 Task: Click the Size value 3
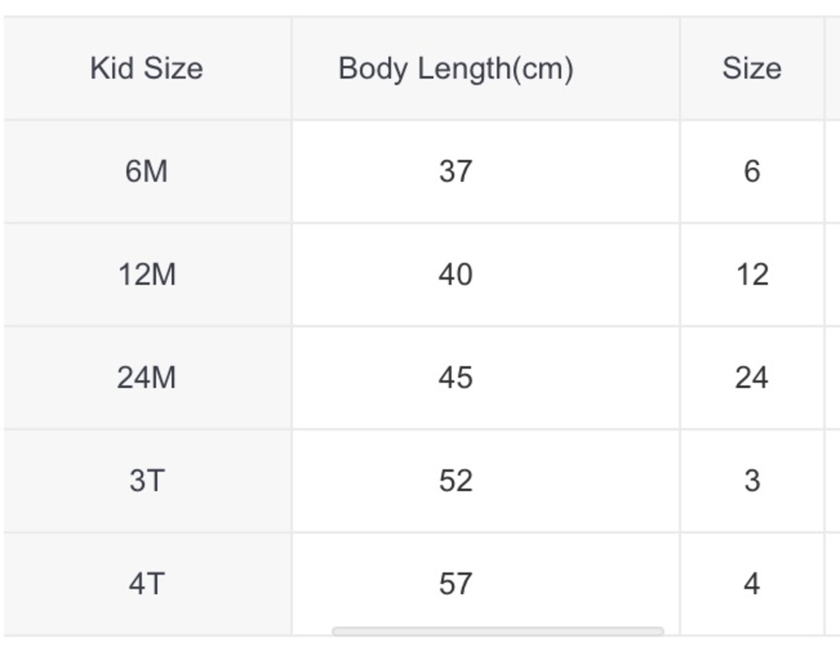(x=752, y=481)
